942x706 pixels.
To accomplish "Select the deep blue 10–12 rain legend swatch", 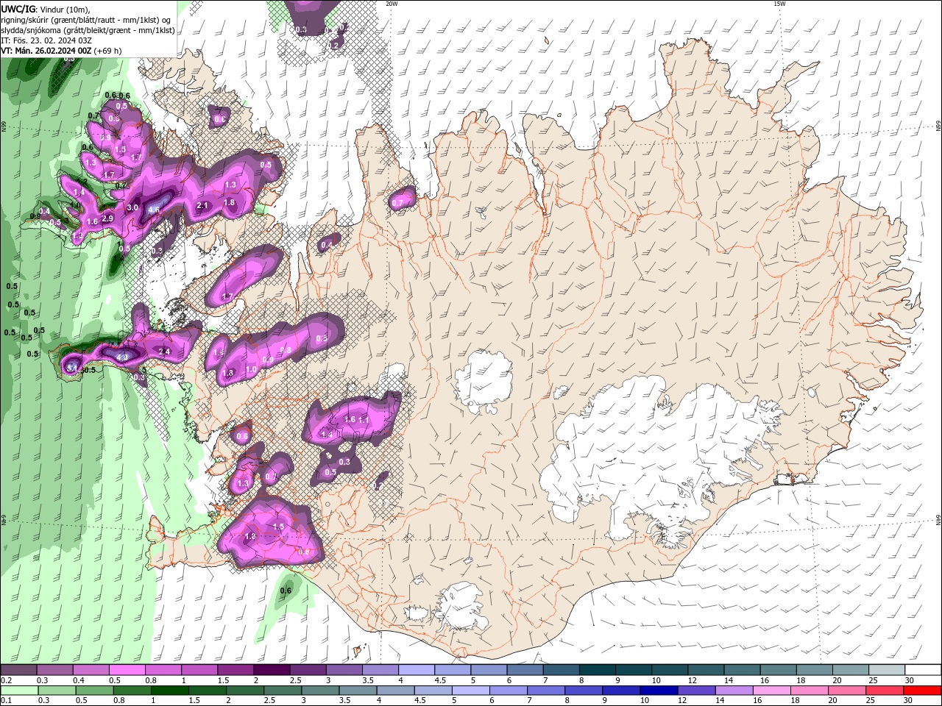I will (x=659, y=691).
